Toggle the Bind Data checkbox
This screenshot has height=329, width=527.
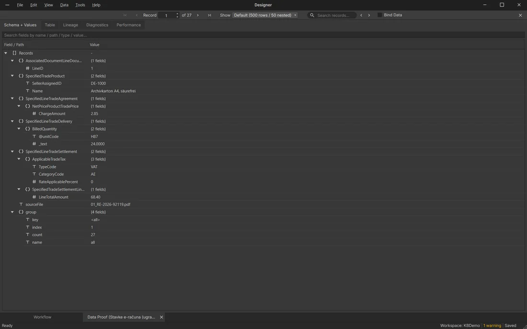[379, 15]
